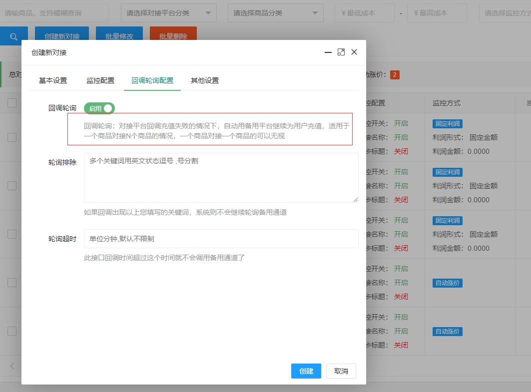Focus the 轮询超时 minutes input
Viewport: 531px width, 392px height.
(221, 239)
